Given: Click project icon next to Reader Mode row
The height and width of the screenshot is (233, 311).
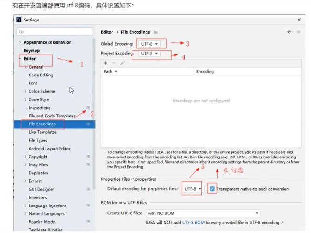Looking at the screenshot, I should 88,222.
